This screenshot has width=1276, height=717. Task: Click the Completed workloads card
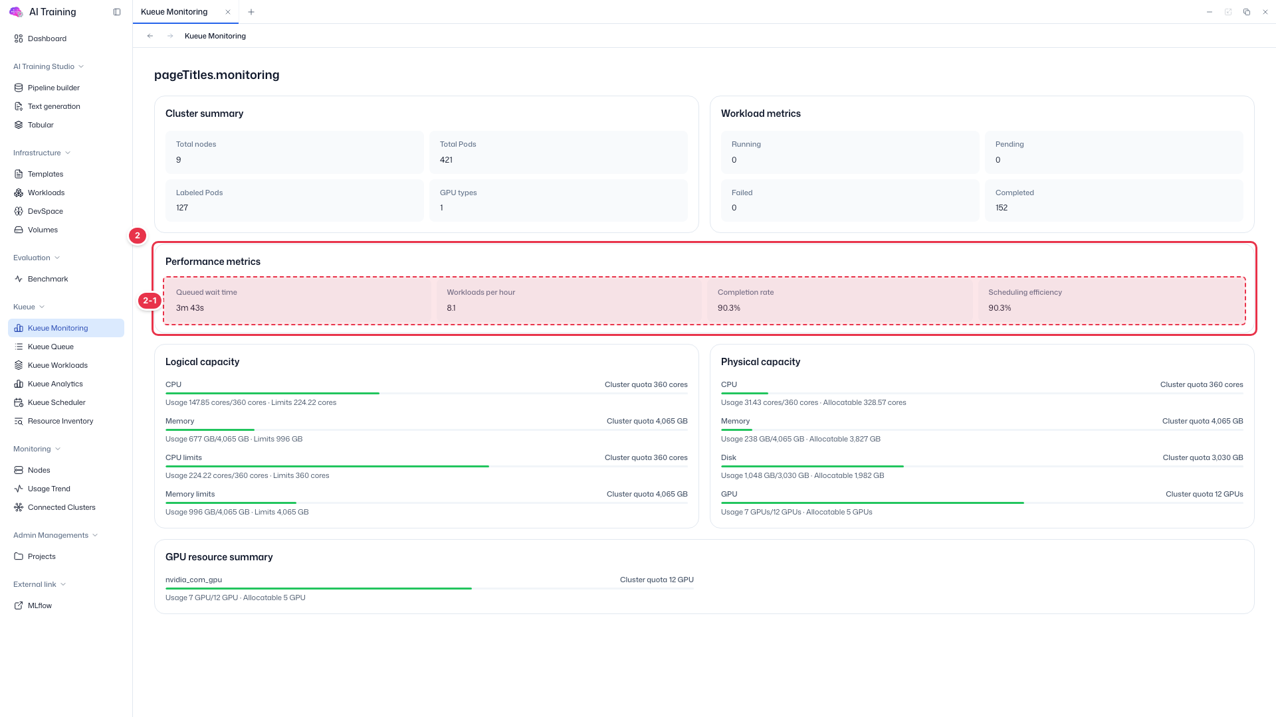pyautogui.click(x=1114, y=200)
